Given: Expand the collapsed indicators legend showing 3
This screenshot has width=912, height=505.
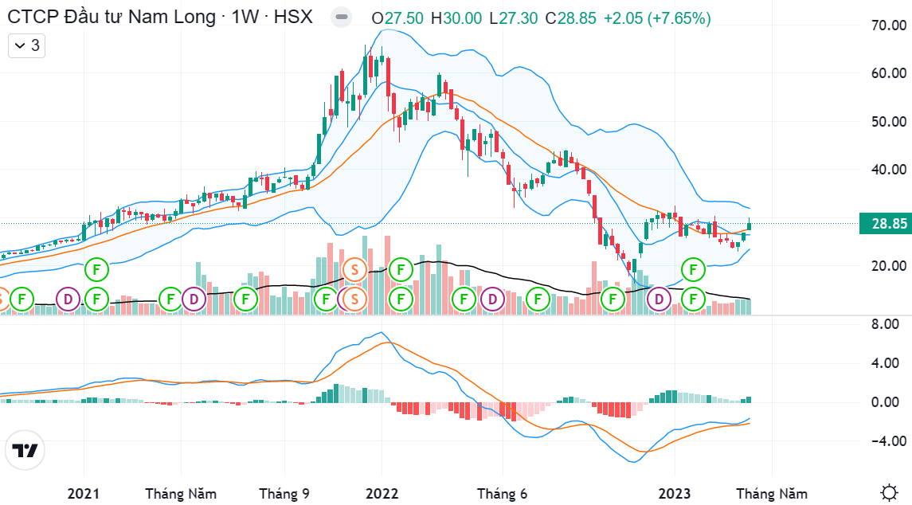Looking at the screenshot, I should [x=26, y=45].
